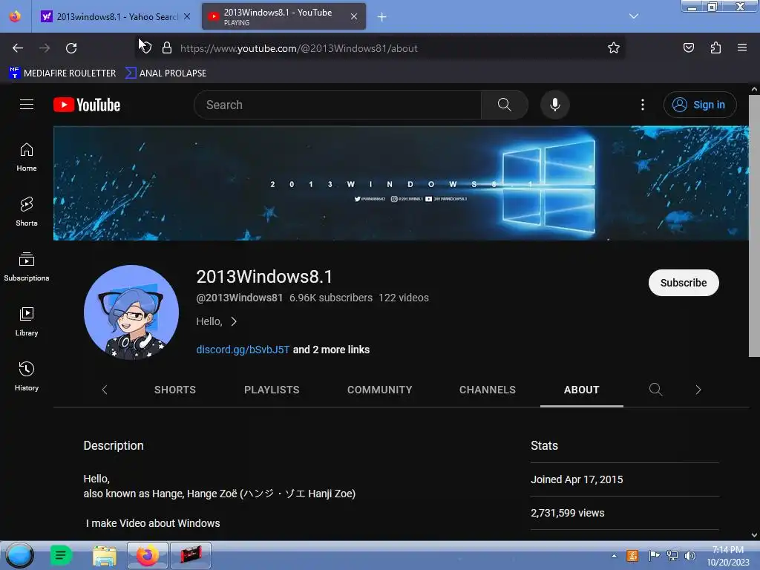The width and height of the screenshot is (760, 570).
Task: Open the PLAYLISTS channel tab
Action: tap(272, 390)
